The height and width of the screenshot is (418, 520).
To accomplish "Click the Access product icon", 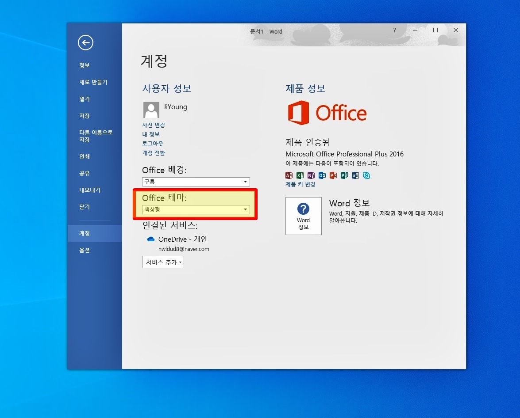I will (289, 175).
